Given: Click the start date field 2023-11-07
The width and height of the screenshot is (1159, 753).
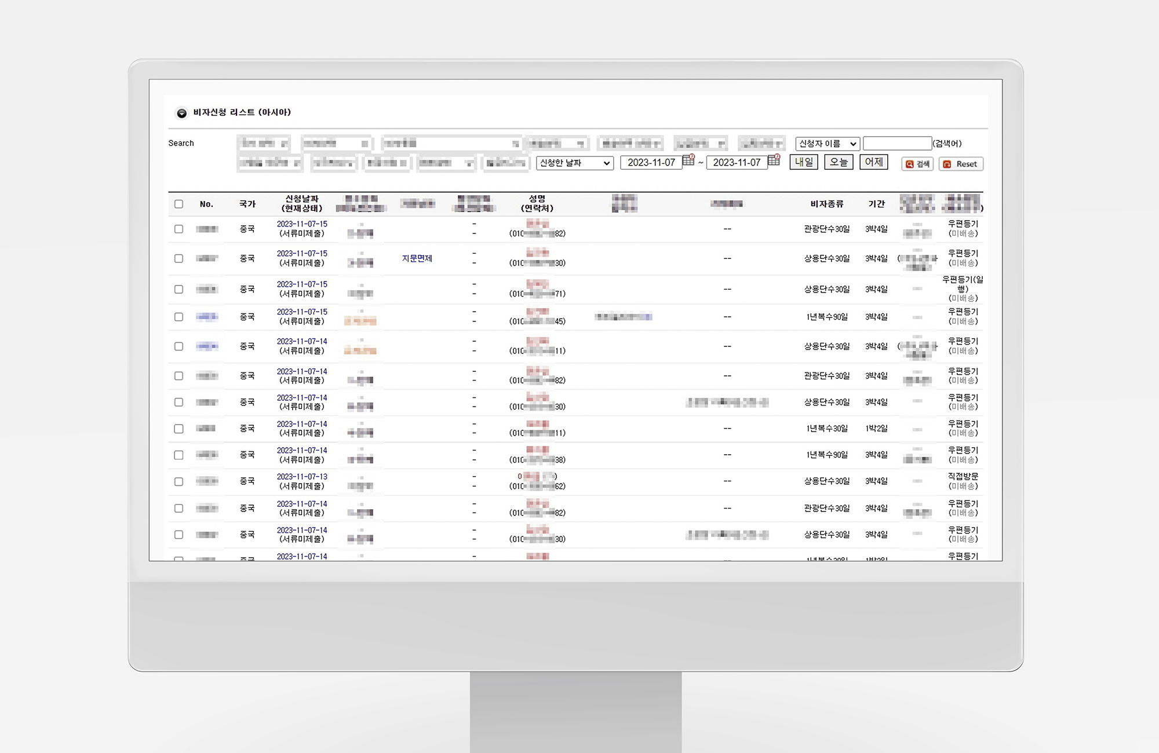Looking at the screenshot, I should 651,163.
